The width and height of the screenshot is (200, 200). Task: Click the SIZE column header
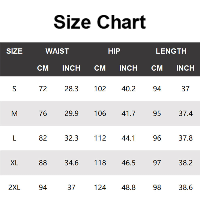14,51
